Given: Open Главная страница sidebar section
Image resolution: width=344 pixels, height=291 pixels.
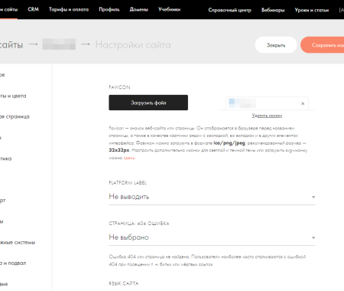Looking at the screenshot, I should click(15, 116).
